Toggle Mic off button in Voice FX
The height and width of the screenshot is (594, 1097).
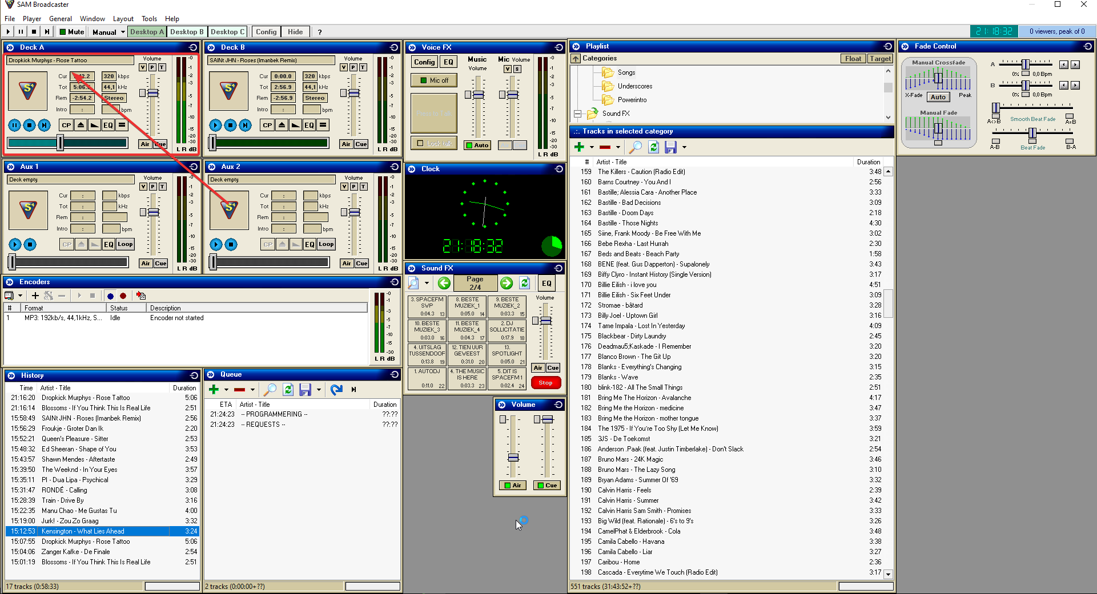click(434, 80)
